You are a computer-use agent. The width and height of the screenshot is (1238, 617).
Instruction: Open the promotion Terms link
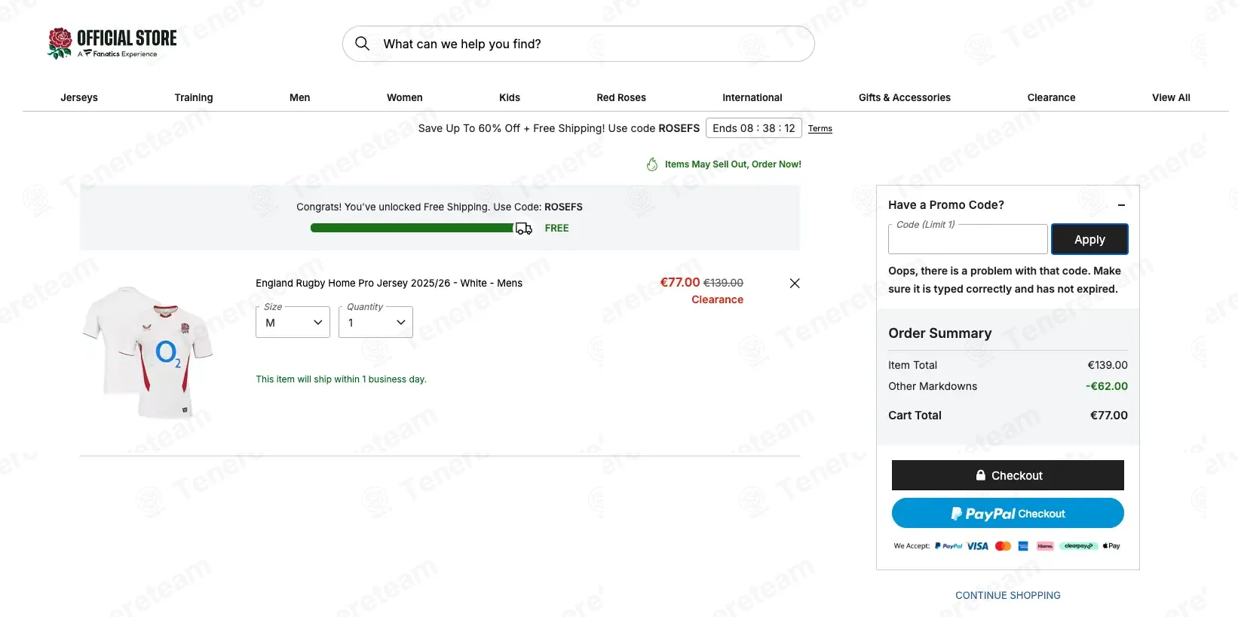coord(820,128)
